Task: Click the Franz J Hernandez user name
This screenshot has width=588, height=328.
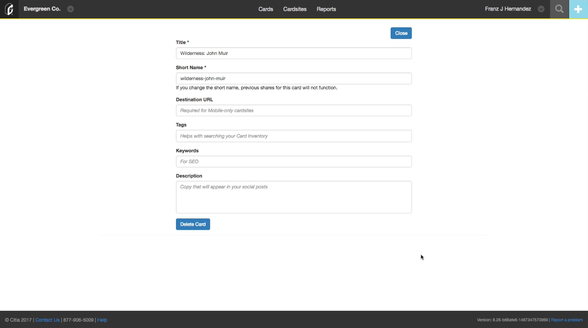Action: (508, 9)
